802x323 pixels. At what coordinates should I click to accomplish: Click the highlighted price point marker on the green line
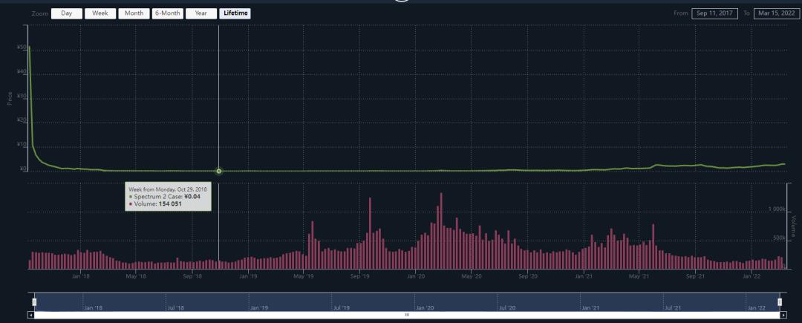coord(219,172)
